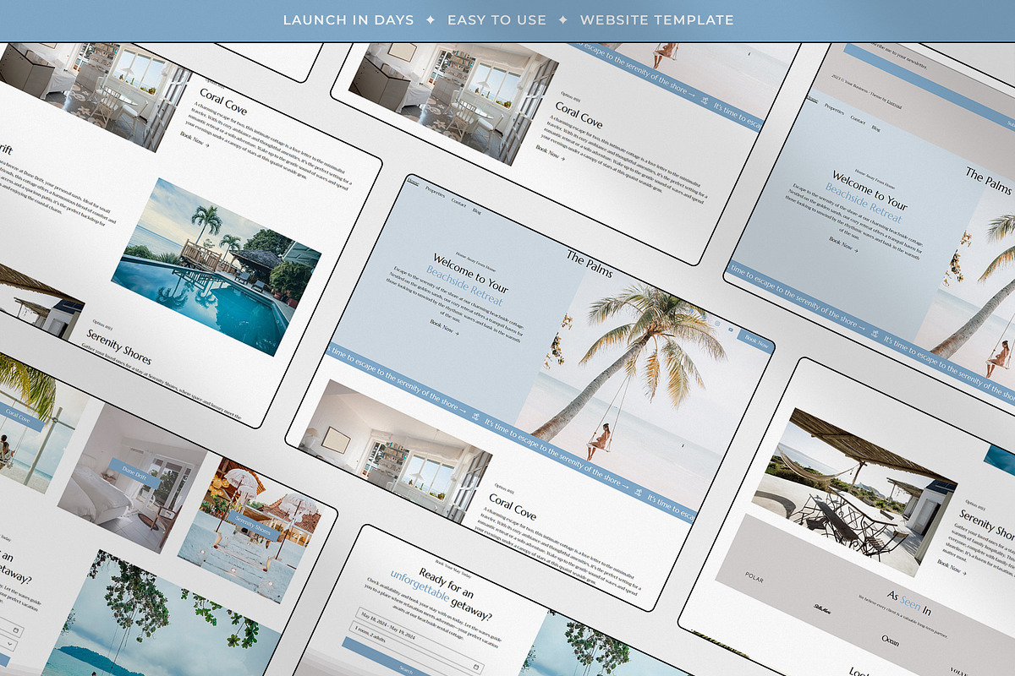
Task: Select Home in the center mockup navigation
Action: (413, 182)
